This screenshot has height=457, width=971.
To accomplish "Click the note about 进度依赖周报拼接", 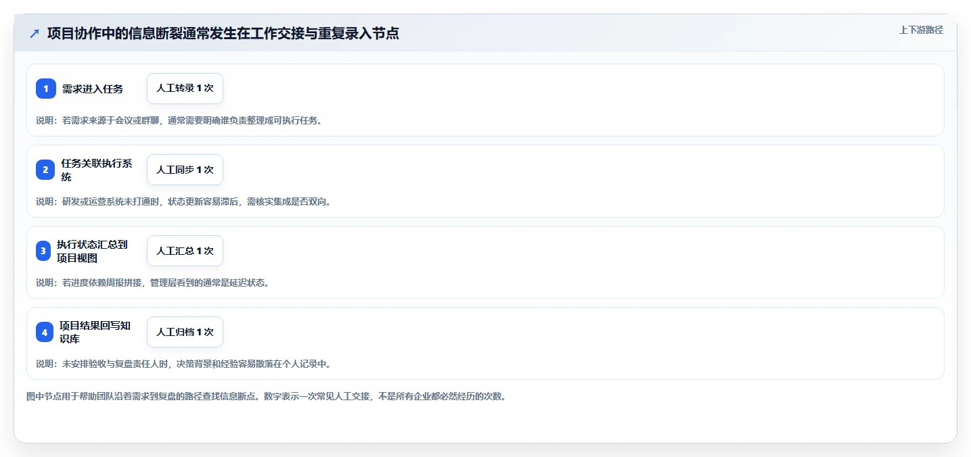I will tap(152, 283).
